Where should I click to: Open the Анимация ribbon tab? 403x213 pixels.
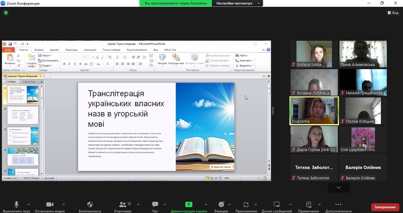pos(90,50)
